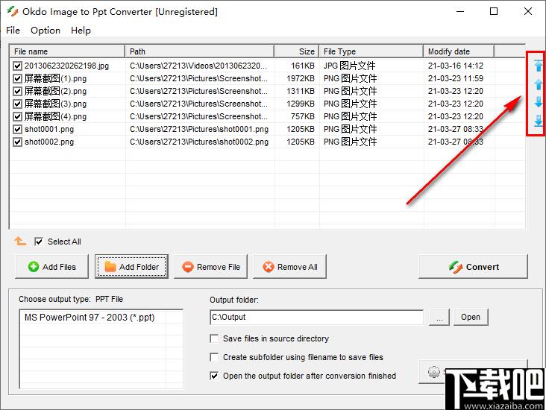Click the orange up-level arrow icon beside Select All
This screenshot has height=410, width=546.
click(x=20, y=241)
